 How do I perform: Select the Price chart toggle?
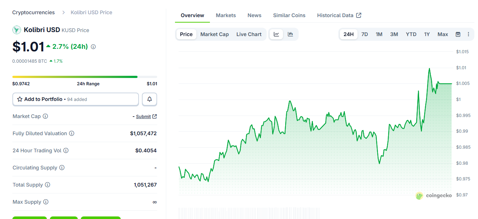(x=186, y=34)
